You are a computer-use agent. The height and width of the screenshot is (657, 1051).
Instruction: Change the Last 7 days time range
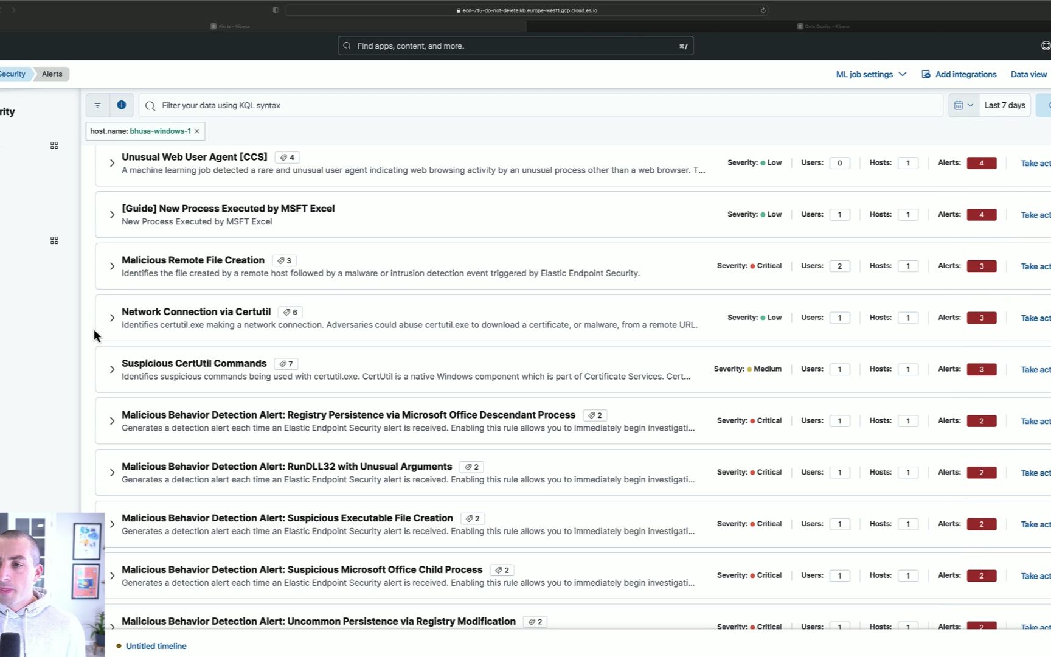1005,105
